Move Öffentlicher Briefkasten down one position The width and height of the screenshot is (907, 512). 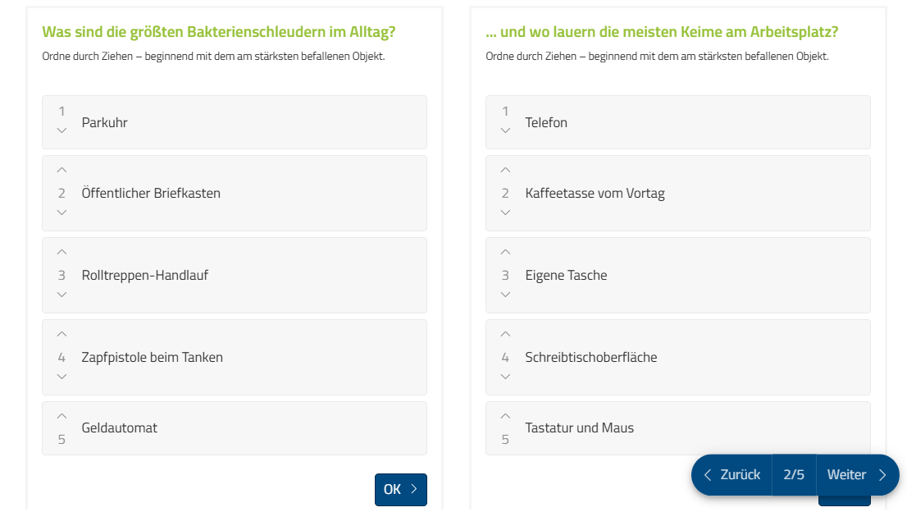tap(62, 213)
